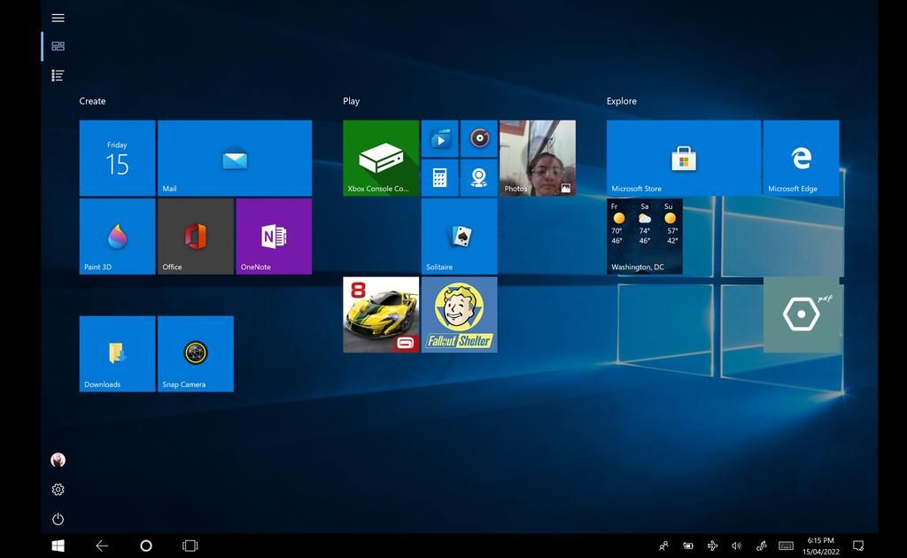Open the Downloads folder tile
The image size is (907, 558).
click(x=118, y=354)
